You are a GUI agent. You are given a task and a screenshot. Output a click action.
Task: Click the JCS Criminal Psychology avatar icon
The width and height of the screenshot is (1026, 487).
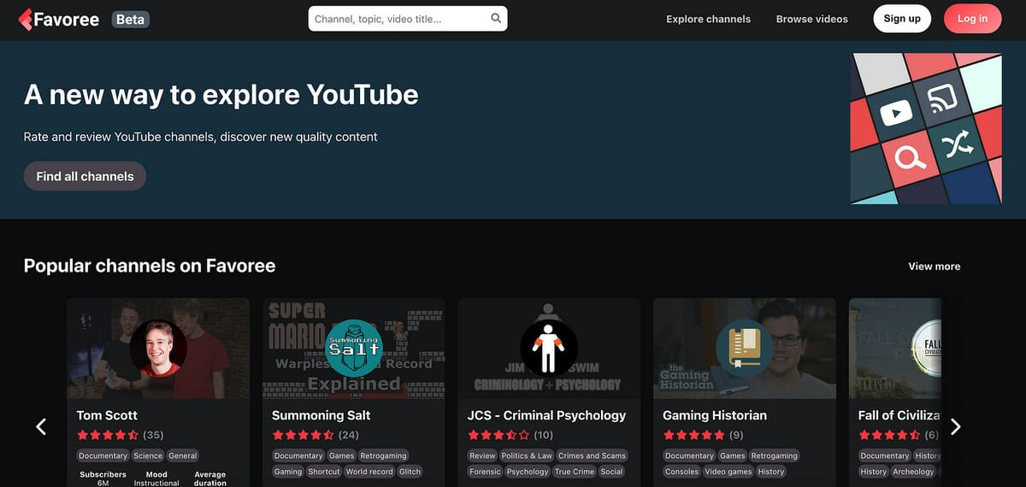pyautogui.click(x=549, y=348)
